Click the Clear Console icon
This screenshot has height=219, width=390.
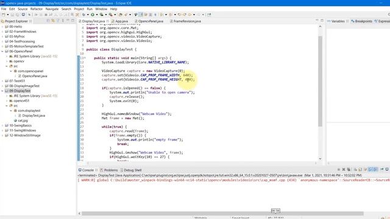click(x=355, y=170)
